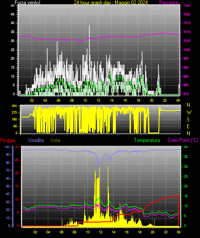This screenshot has width=200, height=238.
Task: Click the '45' wind force axis value
Action: coord(12,15)
